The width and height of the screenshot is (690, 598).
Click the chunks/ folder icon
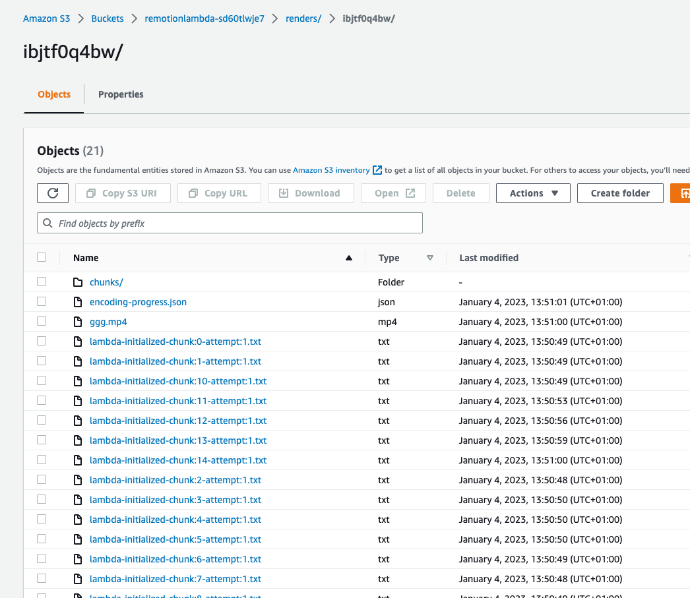point(78,282)
